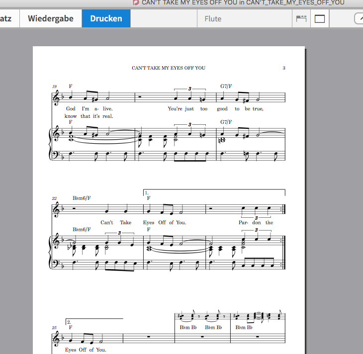
Task: Toggle the tab bar display icon
Action: point(301,19)
